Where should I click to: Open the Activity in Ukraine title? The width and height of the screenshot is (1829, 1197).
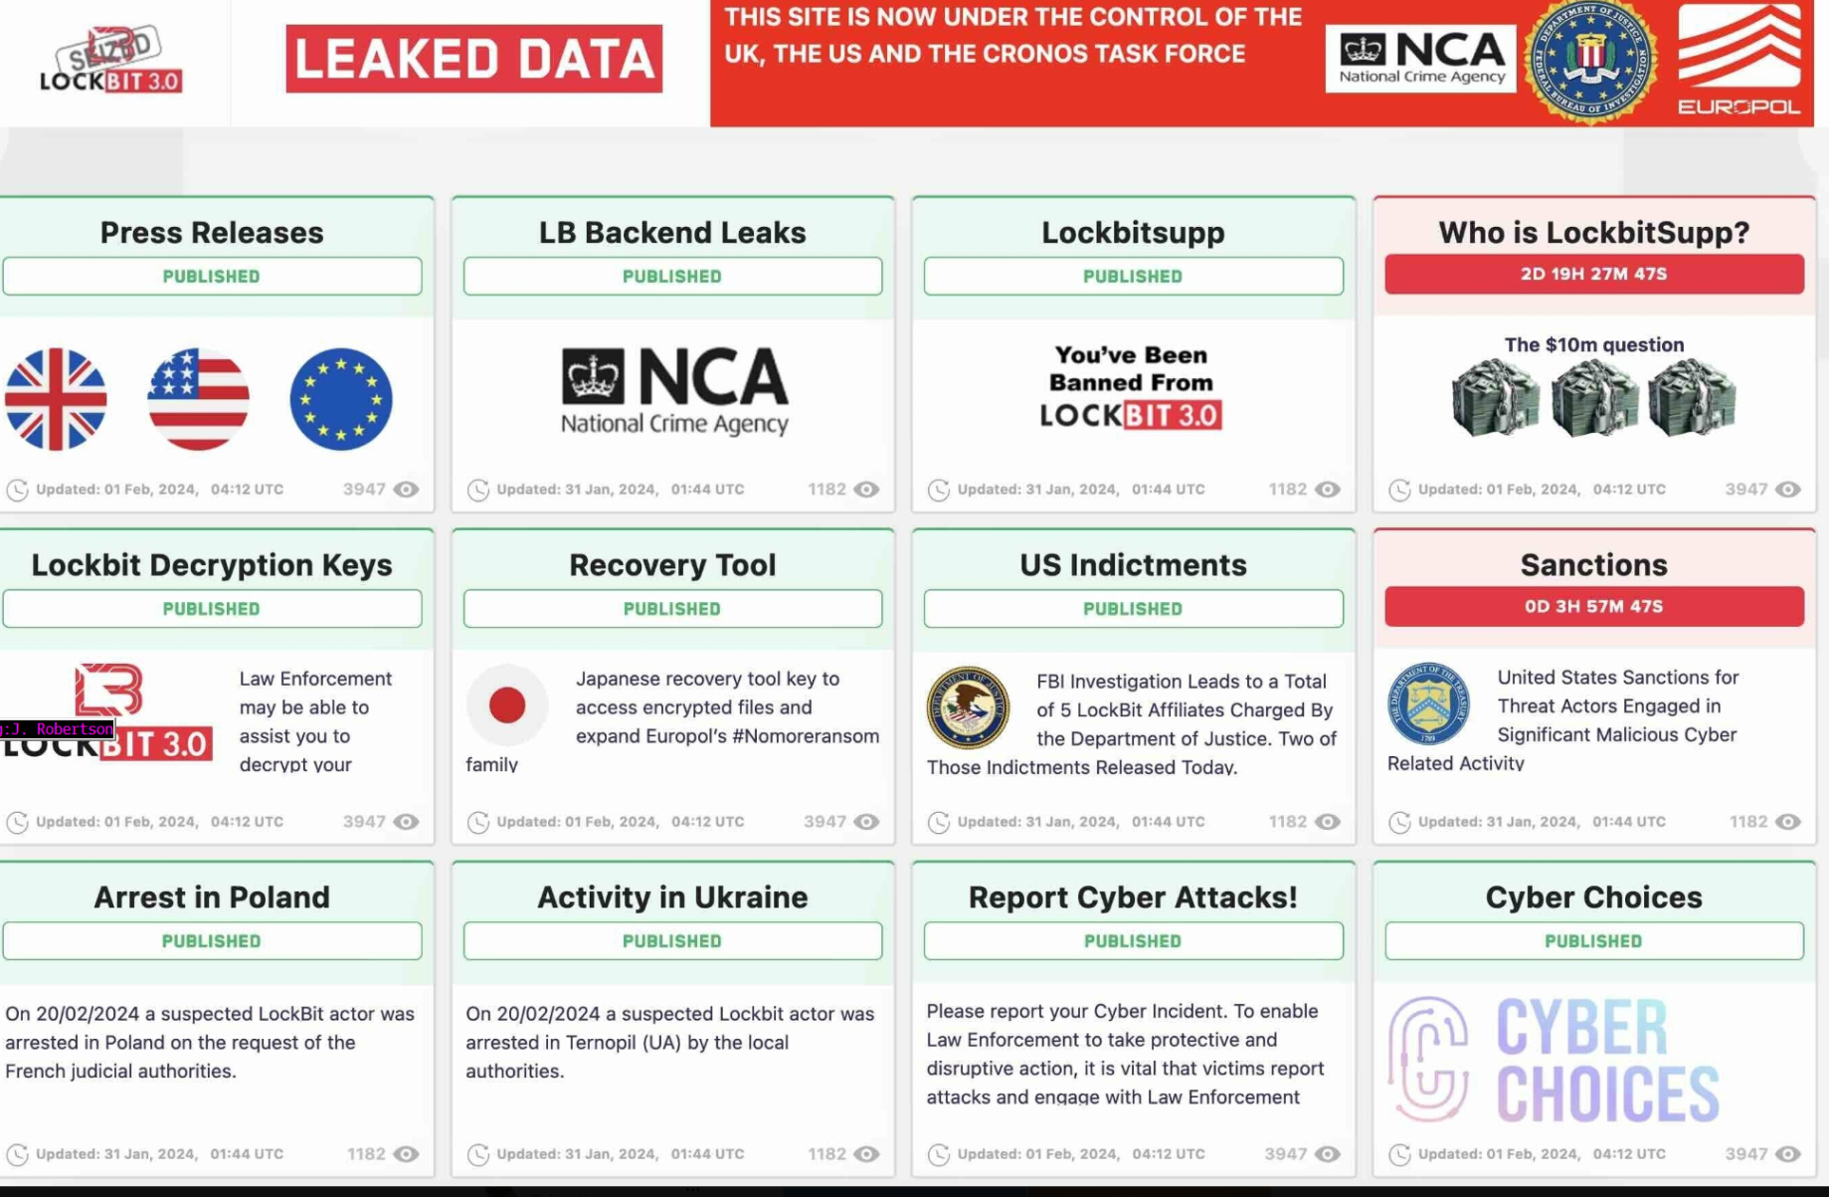point(672,898)
